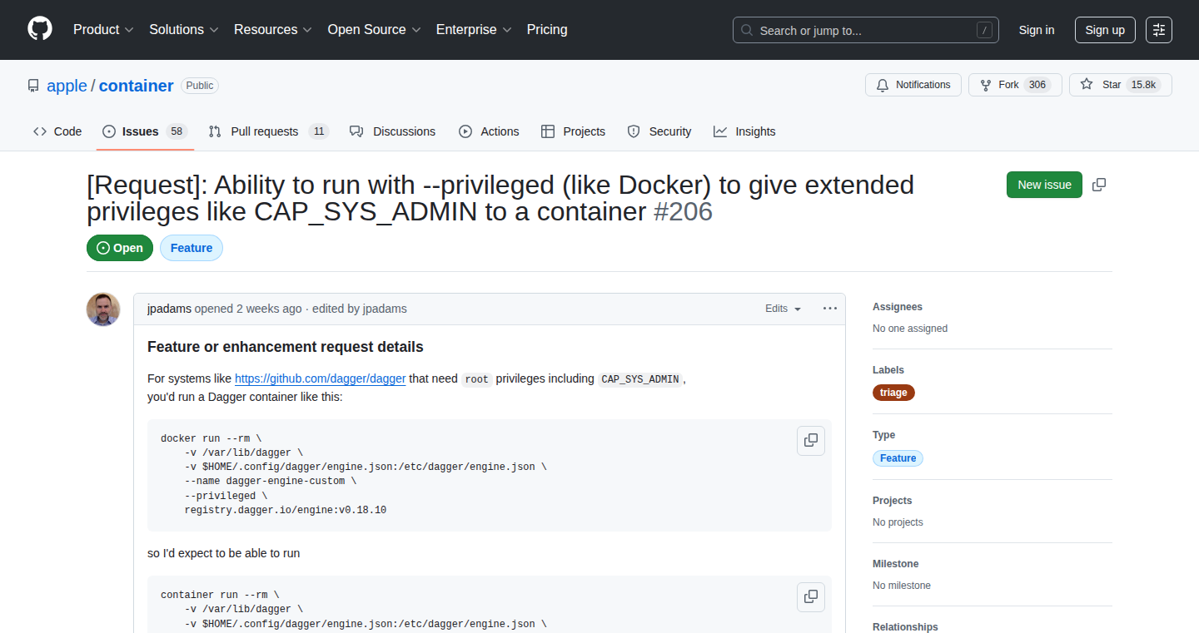Screen dimensions: 1199x633
Task: Open the apple owner link
Action: point(67,86)
